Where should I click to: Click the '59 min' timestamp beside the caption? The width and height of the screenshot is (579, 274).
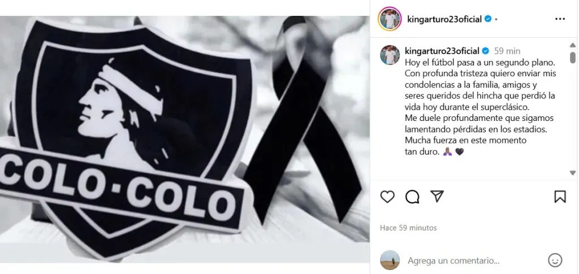(507, 51)
